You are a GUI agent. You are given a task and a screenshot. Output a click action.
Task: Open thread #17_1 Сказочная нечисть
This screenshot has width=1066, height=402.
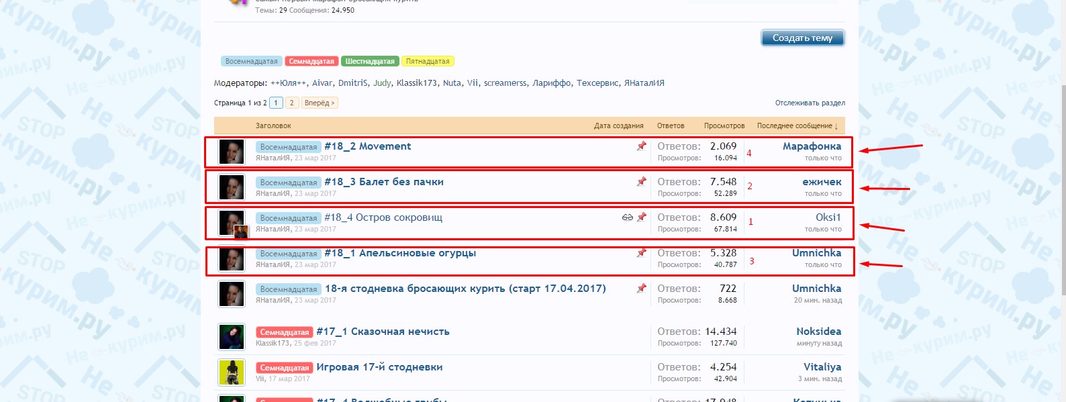[x=383, y=332]
